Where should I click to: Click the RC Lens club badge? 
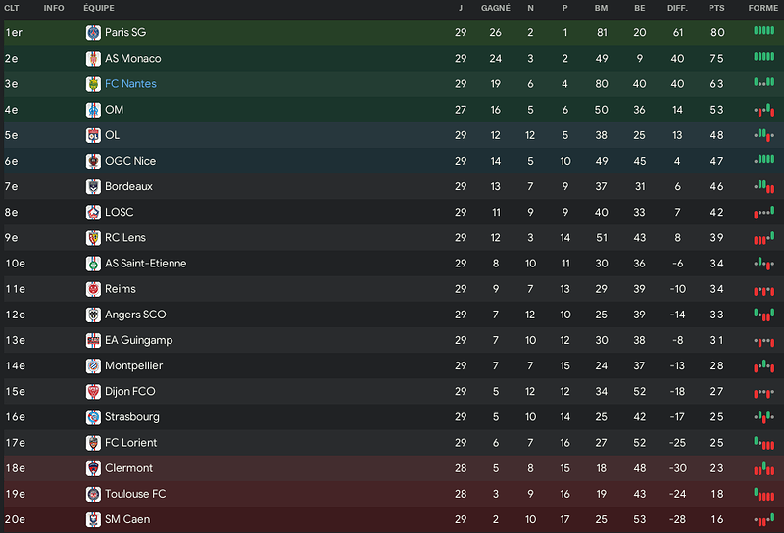click(x=93, y=238)
